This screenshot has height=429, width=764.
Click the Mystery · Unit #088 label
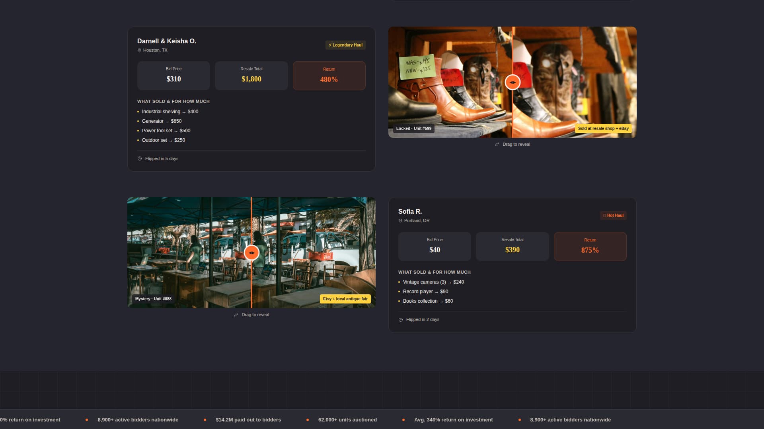pos(153,299)
